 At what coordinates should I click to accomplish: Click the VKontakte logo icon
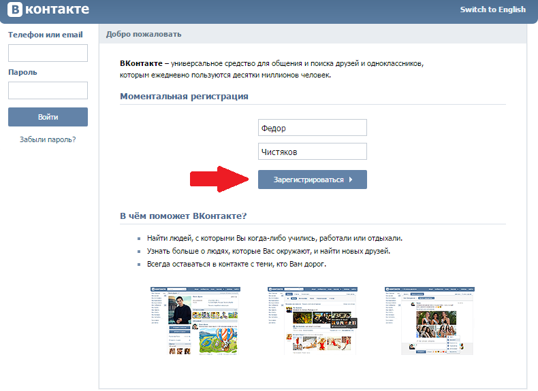pos(15,10)
